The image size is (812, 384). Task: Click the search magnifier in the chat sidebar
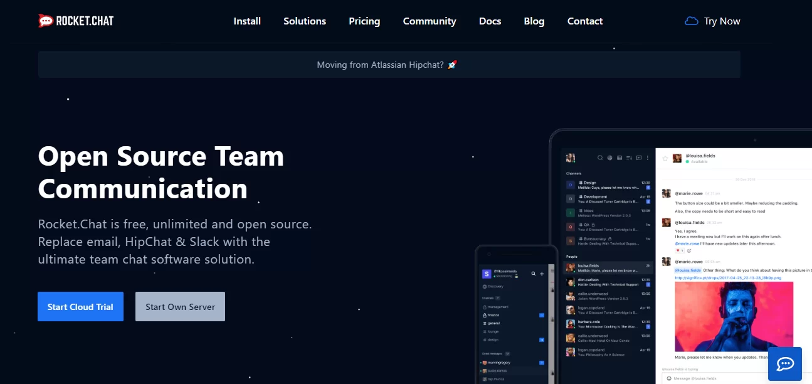click(600, 158)
